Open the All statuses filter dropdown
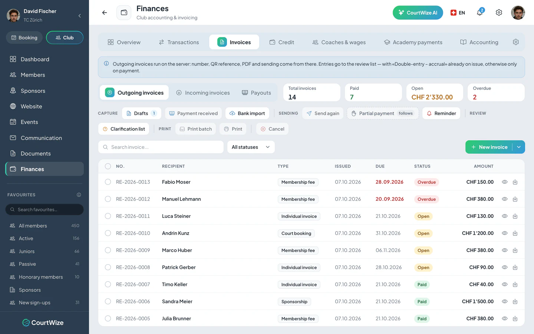This screenshot has width=534, height=334. [x=251, y=147]
